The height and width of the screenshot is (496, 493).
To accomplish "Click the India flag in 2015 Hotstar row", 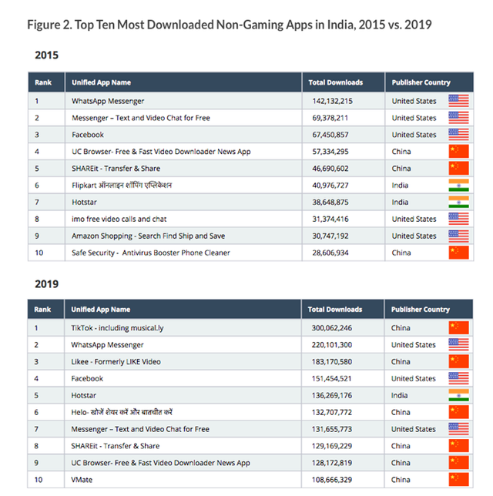I will [x=458, y=202].
